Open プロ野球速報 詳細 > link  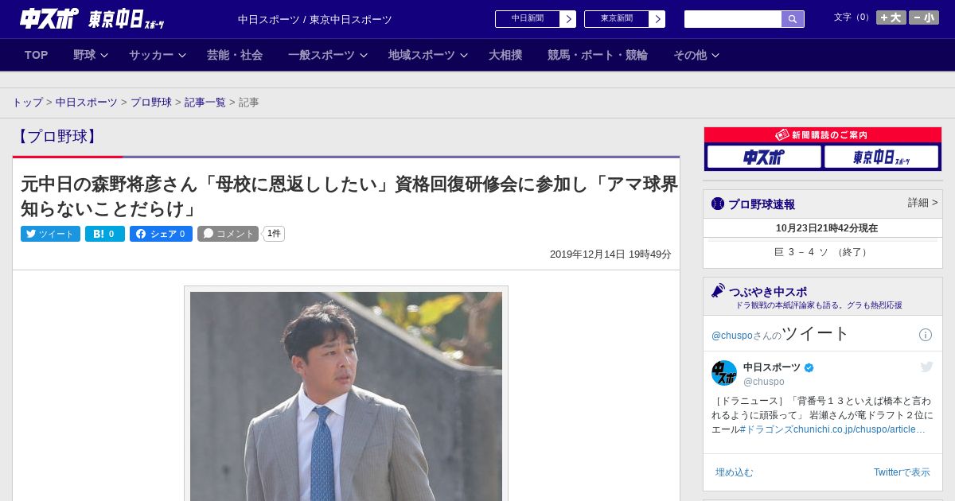click(x=922, y=203)
